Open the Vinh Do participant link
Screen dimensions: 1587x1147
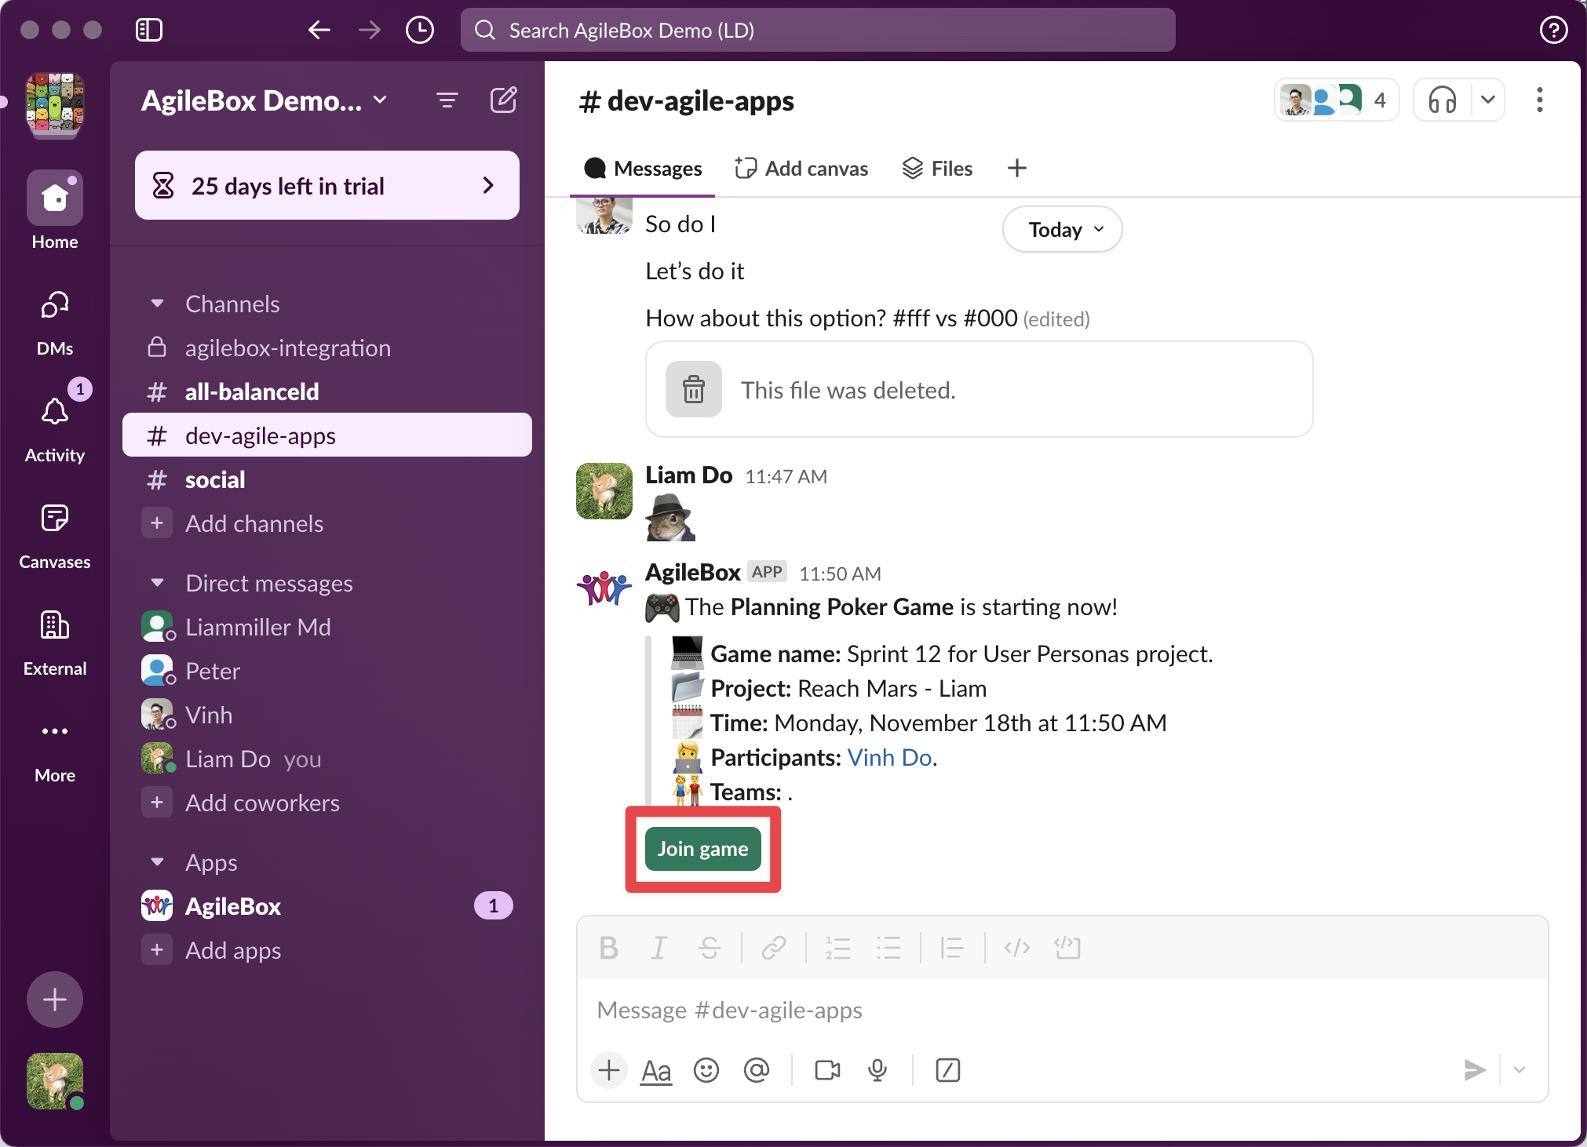point(889,757)
